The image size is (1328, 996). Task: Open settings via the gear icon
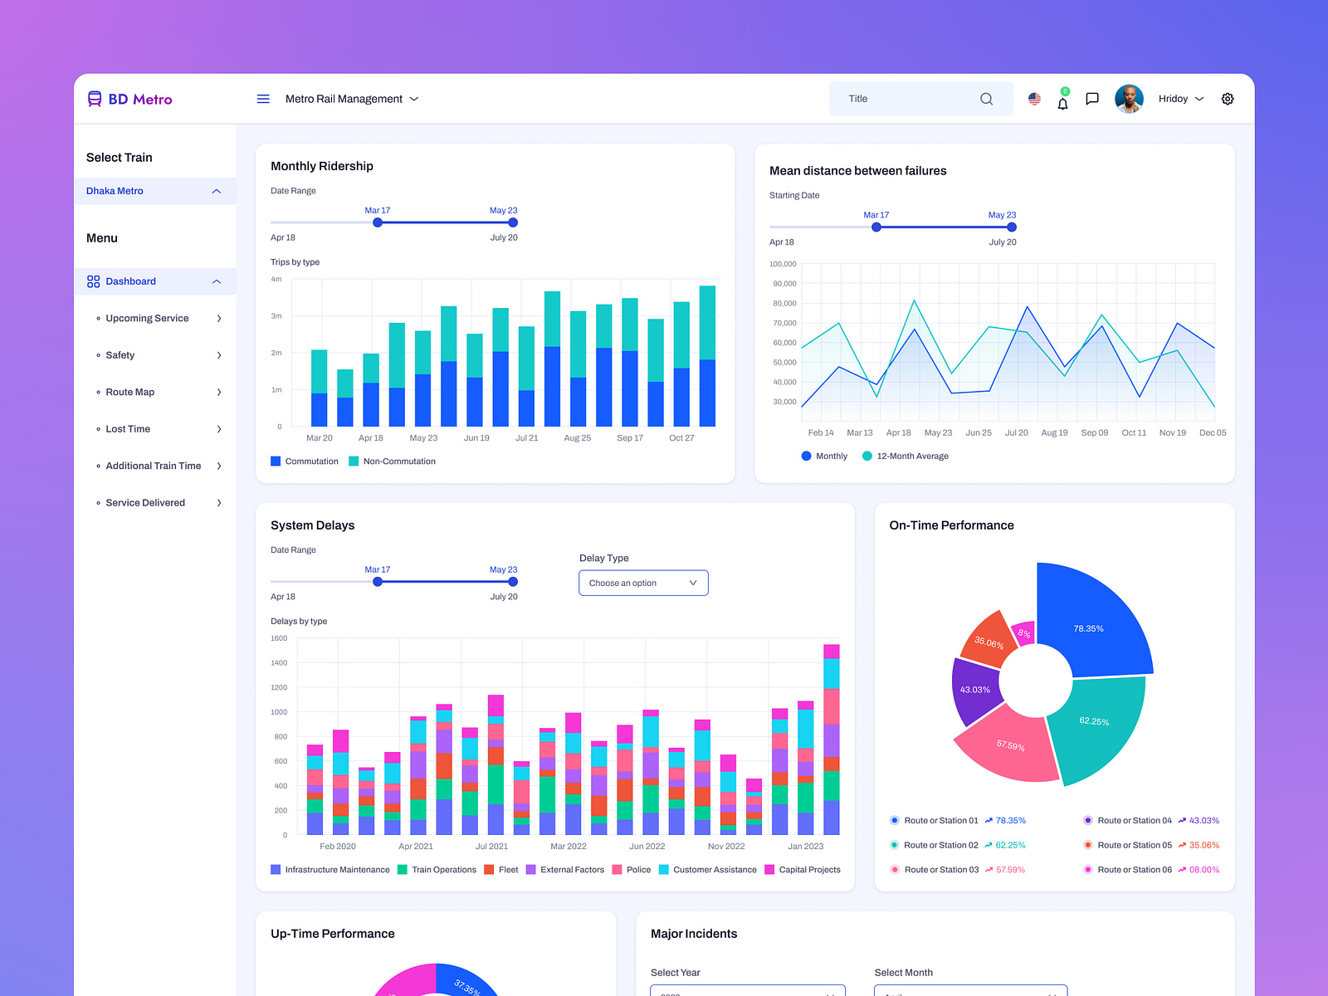(x=1228, y=99)
